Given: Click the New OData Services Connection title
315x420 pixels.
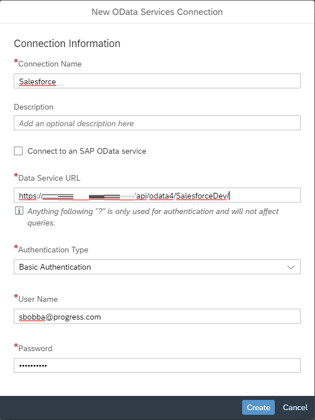Looking at the screenshot, I should 157,12.
